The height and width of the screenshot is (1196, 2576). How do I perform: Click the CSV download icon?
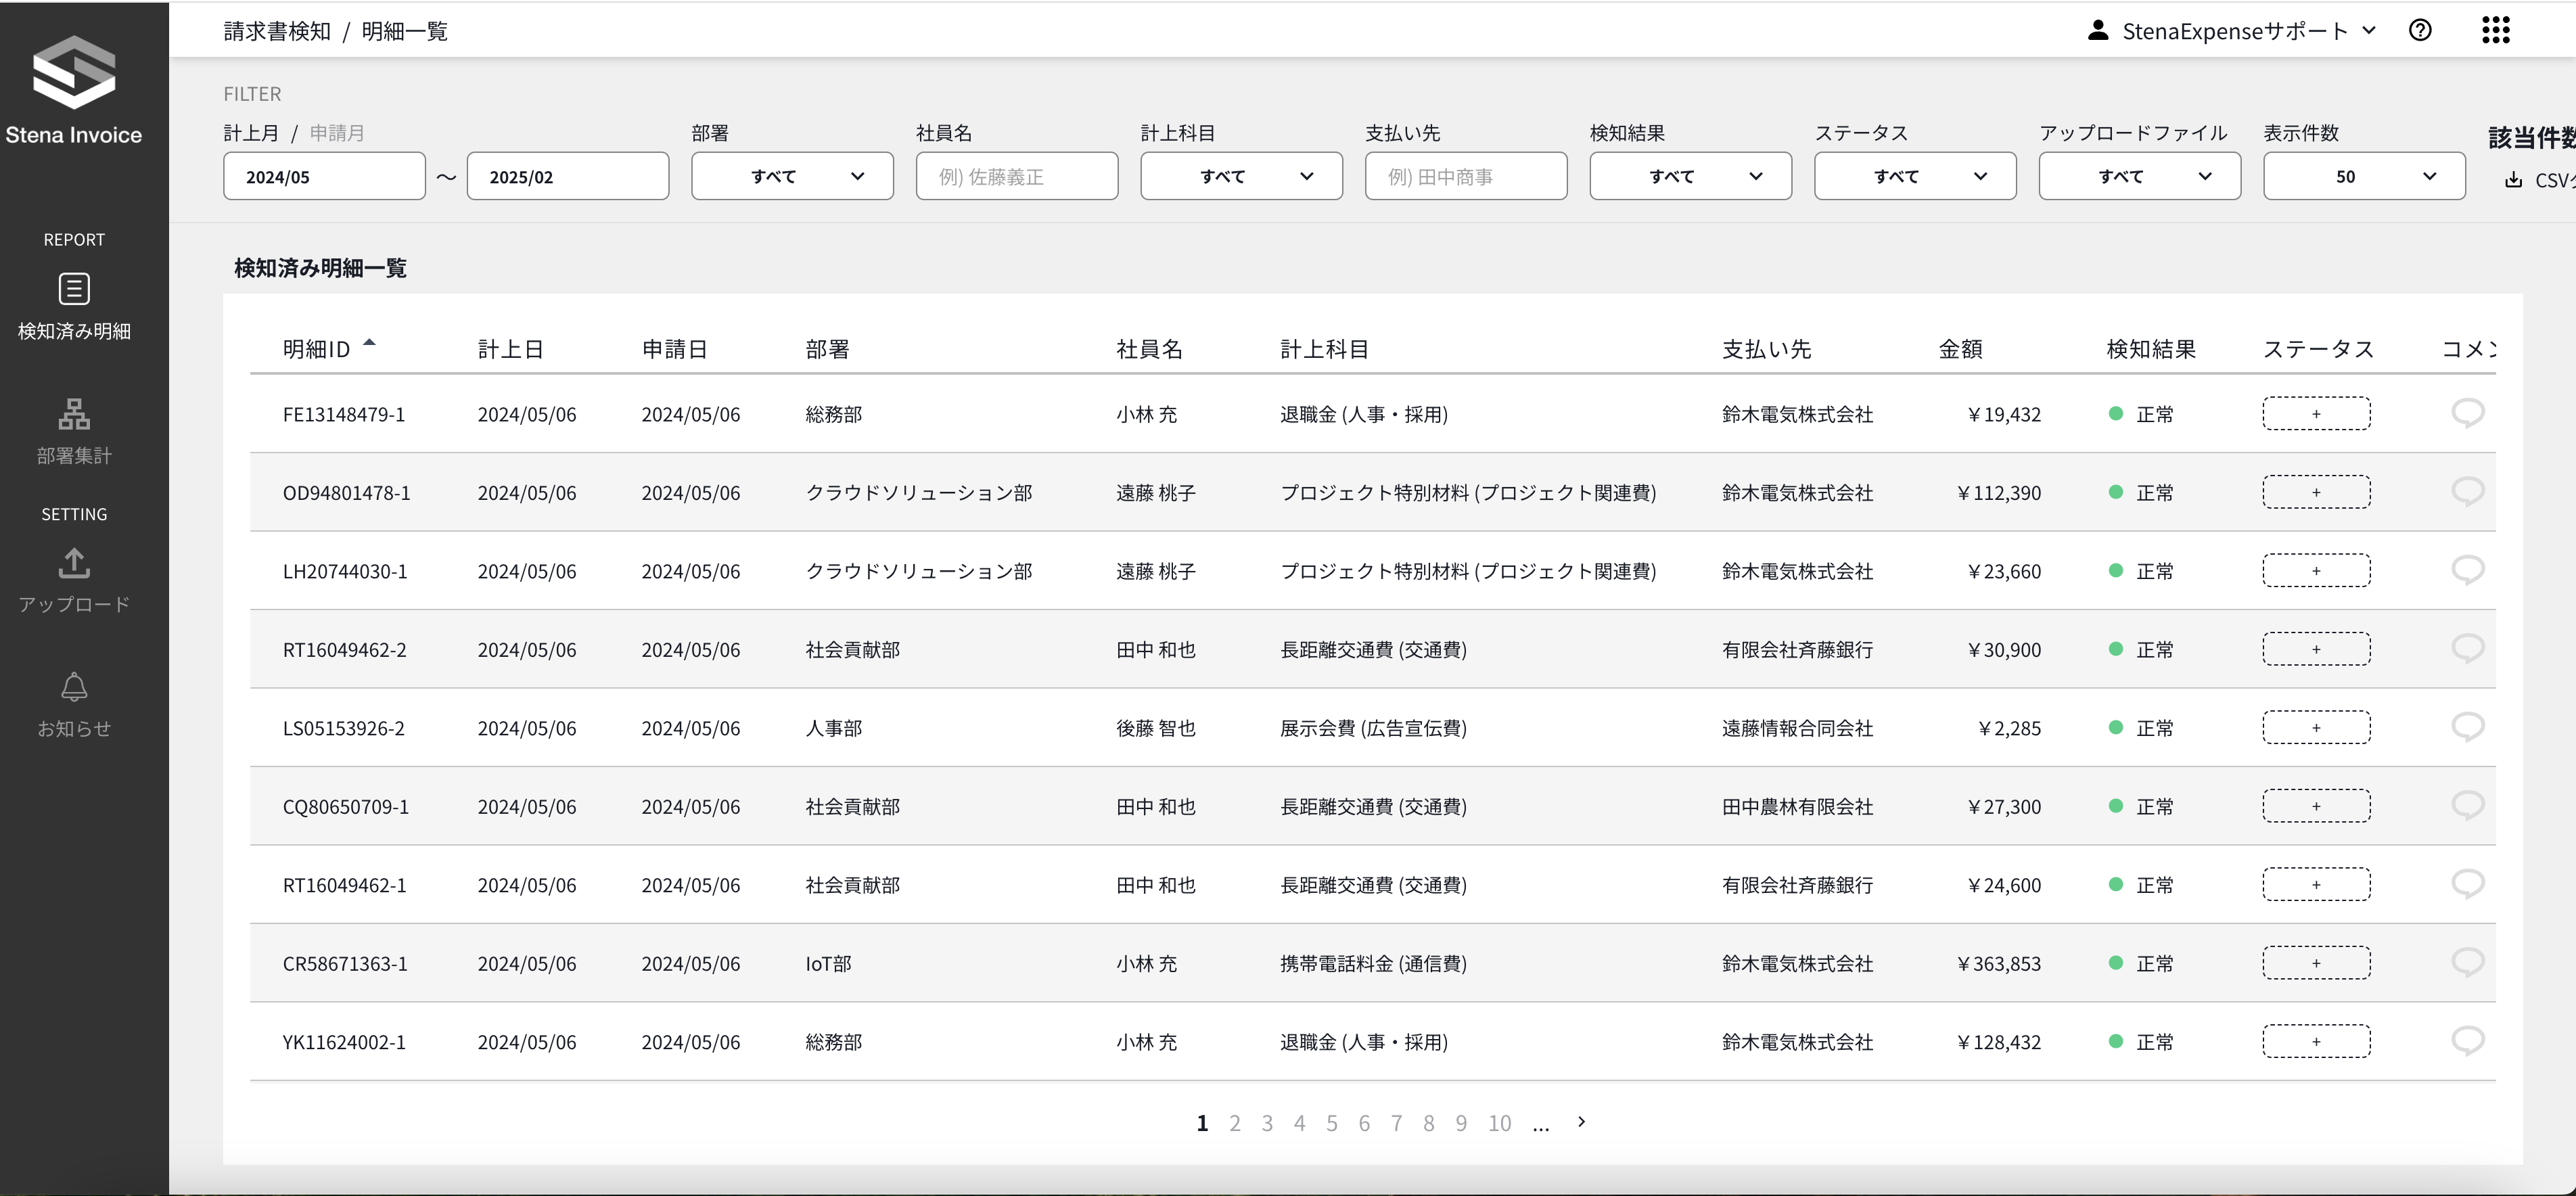[x=2513, y=180]
